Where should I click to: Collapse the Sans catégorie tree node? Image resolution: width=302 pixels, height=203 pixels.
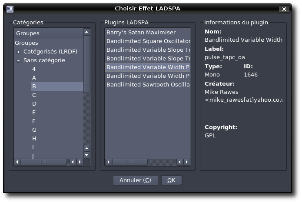click(x=19, y=60)
